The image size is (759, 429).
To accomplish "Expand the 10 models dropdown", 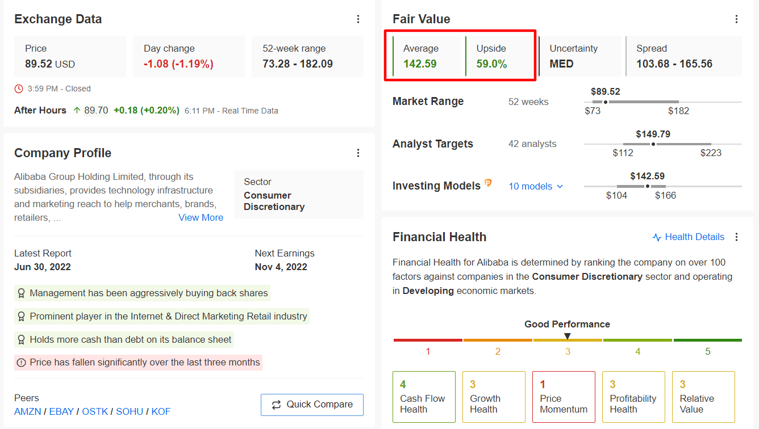I will point(536,186).
